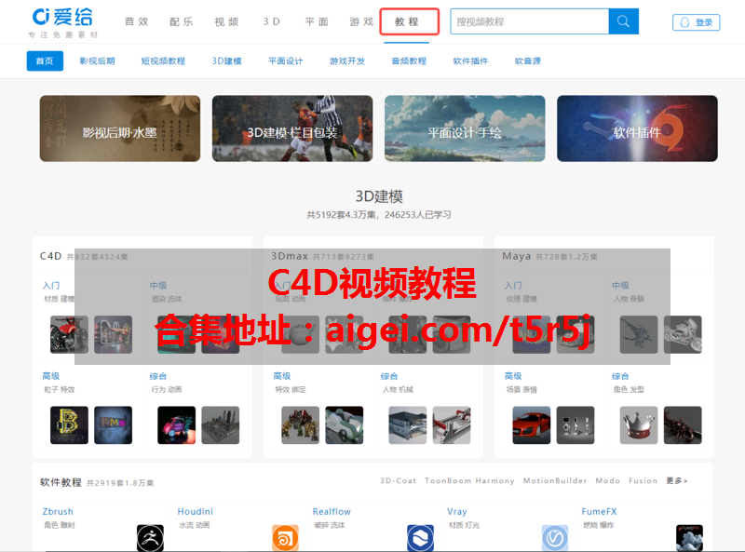Open the 3D-Coat software link
Screen dimensions: 745x552
(399, 480)
